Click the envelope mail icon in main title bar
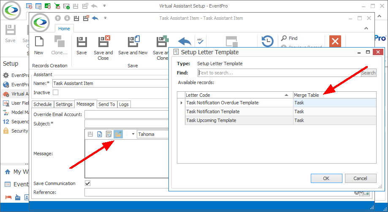The image size is (388, 212). (66, 6)
